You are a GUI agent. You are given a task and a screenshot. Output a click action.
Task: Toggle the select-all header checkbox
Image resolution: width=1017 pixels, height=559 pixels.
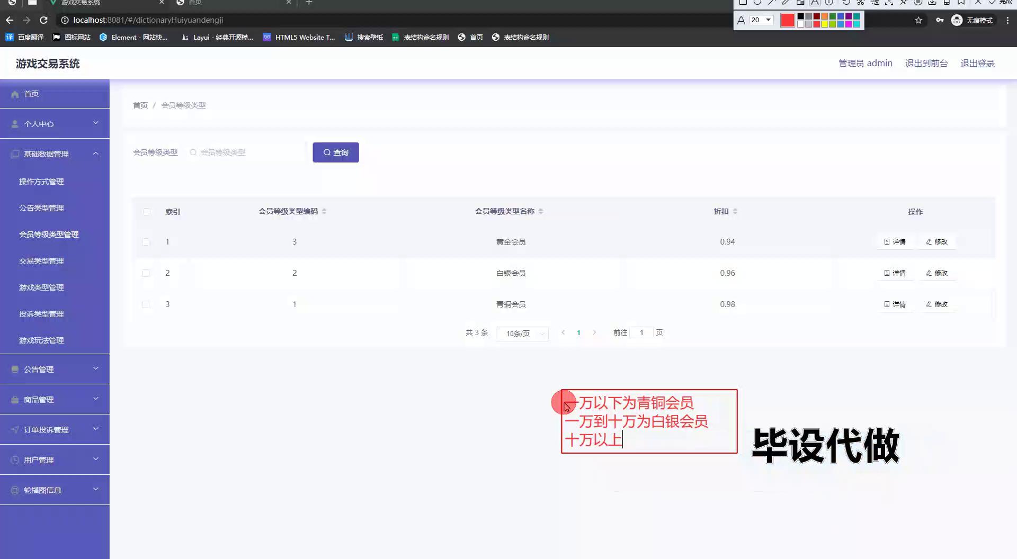coord(147,212)
